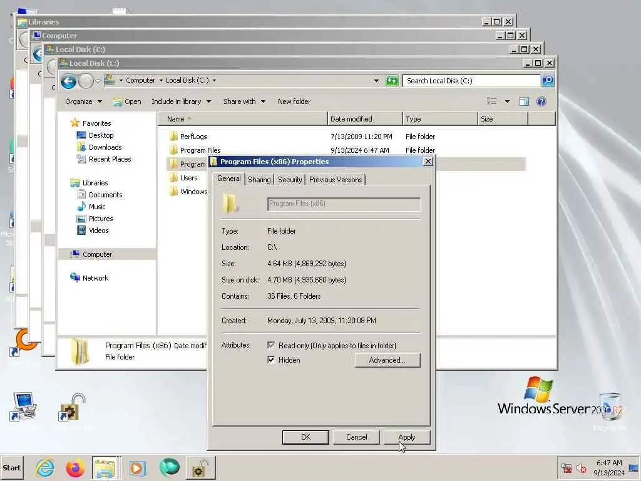Click the Cancel button

coord(356,437)
